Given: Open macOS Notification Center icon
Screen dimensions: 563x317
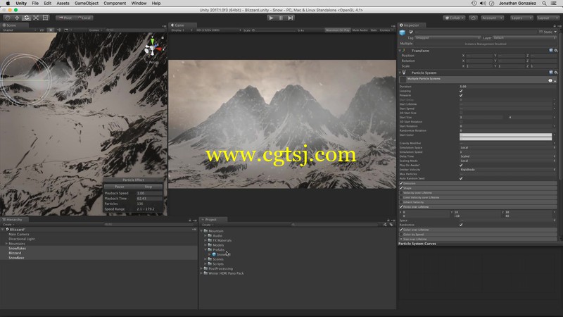Looking at the screenshot, I should click(x=555, y=4).
